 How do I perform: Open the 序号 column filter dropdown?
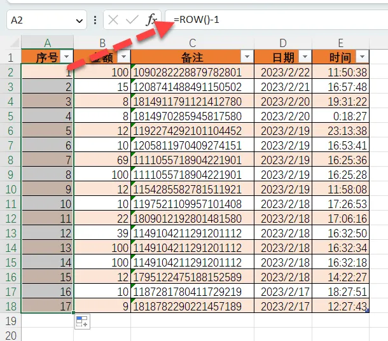point(66,57)
